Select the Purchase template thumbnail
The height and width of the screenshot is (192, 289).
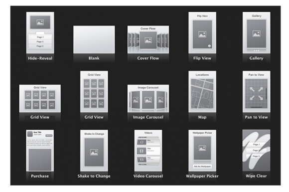[x=40, y=151]
